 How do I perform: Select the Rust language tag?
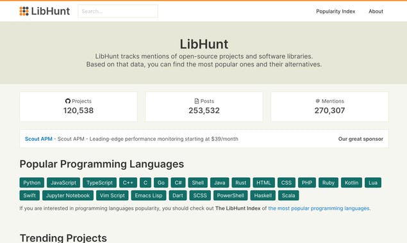click(x=241, y=183)
